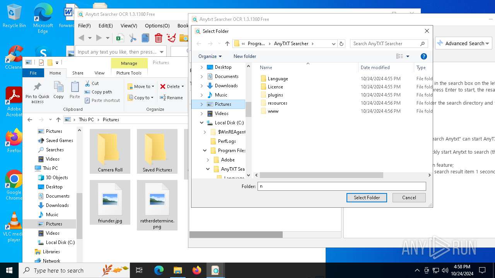Image resolution: width=495 pixels, height=278 pixels.
Task: Click the back arrow in Anytxt toolbar
Action: (81, 38)
